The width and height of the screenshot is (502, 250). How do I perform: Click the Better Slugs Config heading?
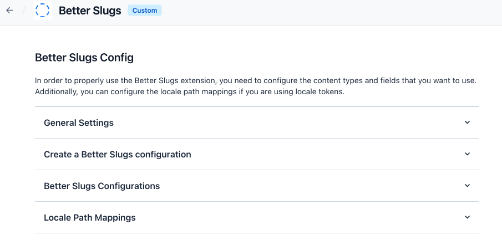[x=84, y=57]
